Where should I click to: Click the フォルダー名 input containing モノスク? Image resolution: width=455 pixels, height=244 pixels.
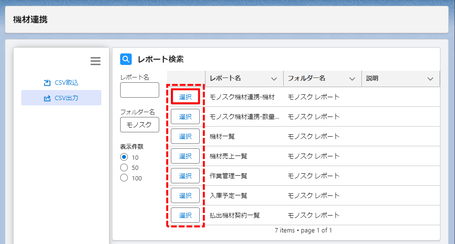tap(139, 125)
